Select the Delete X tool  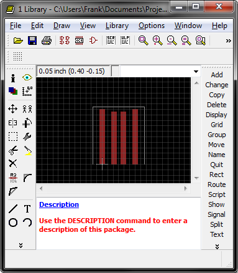13,163
